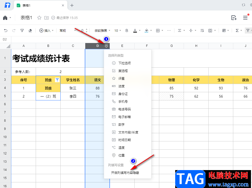Apply the fill color bucket icon
252x188 pixels.
click(146, 30)
